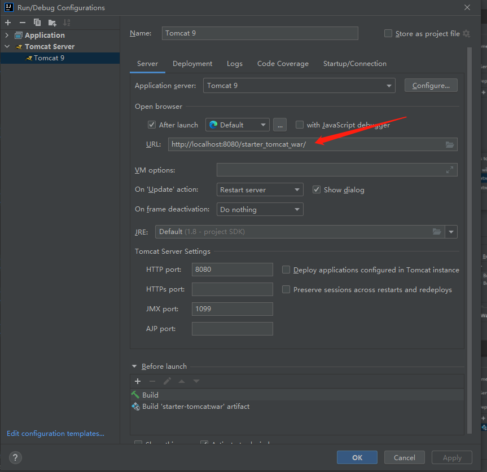Image resolution: width=487 pixels, height=472 pixels.
Task: Open the Store as project file settings gear
Action: click(466, 33)
